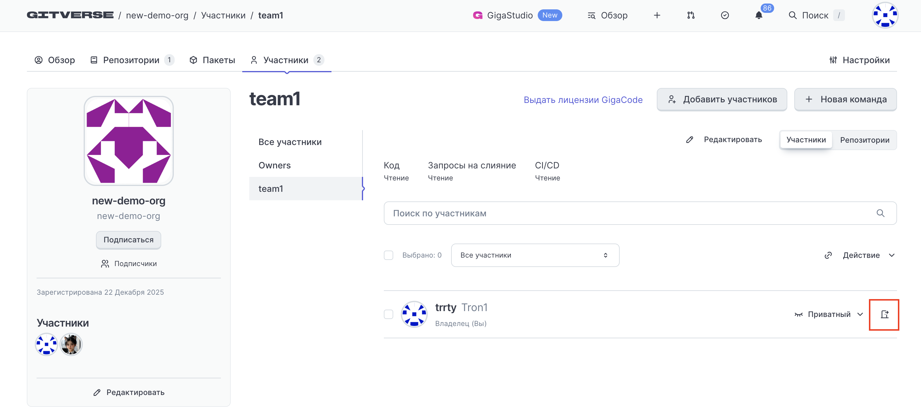Expand the Приватный visibility dropdown
Viewport: 921px width, 414px height.
(x=829, y=314)
